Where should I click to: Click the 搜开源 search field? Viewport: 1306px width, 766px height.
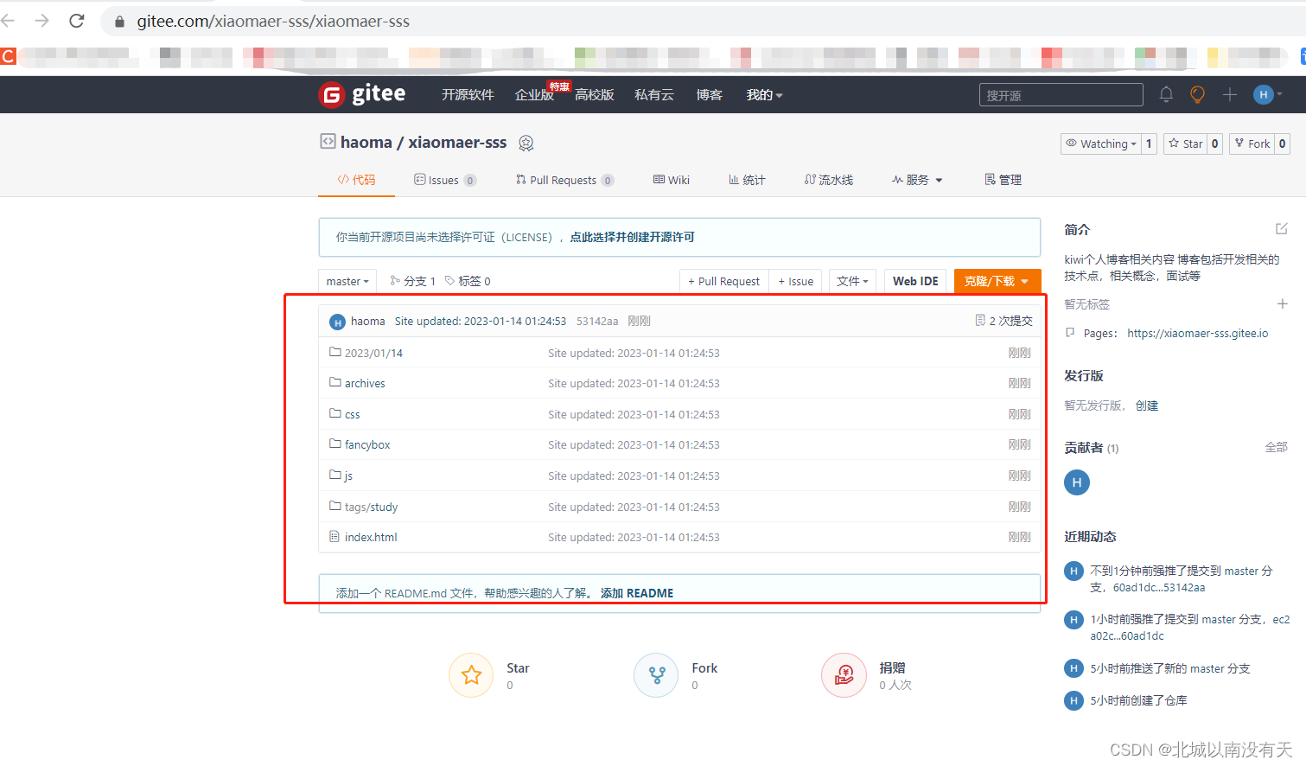(1061, 95)
